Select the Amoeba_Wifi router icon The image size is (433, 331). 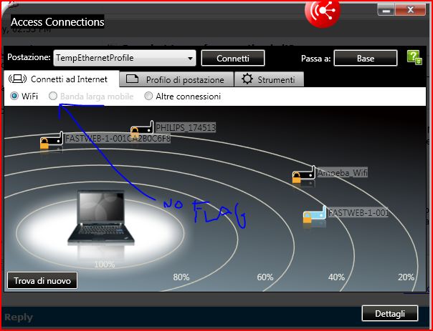(303, 174)
